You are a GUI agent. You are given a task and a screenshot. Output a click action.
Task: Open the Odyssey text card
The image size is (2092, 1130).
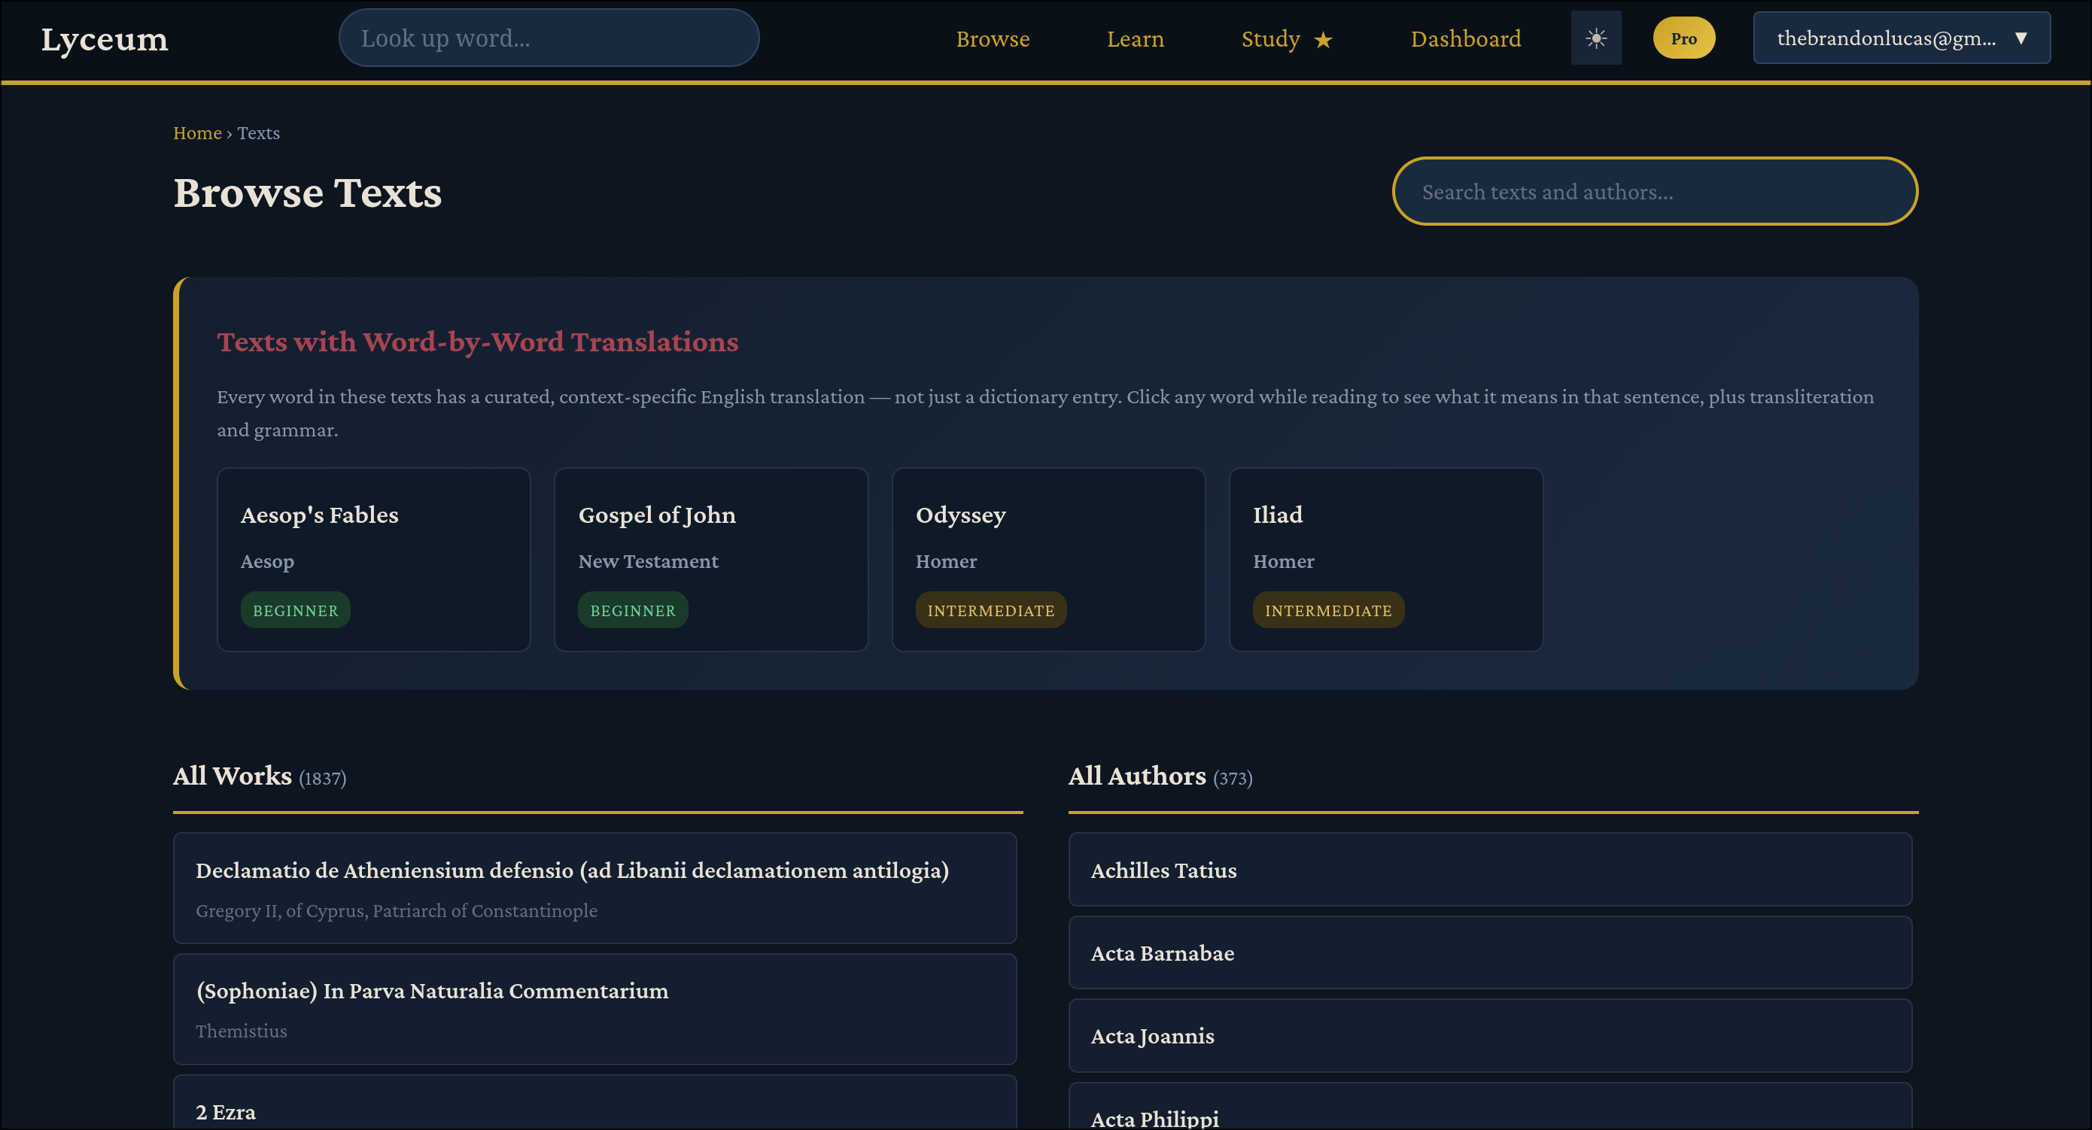(1048, 536)
